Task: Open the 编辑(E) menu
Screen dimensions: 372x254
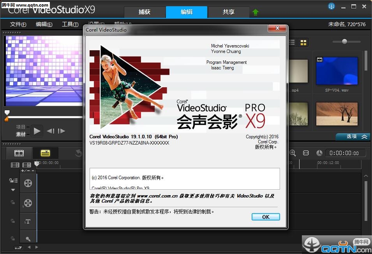Action: pos(44,24)
